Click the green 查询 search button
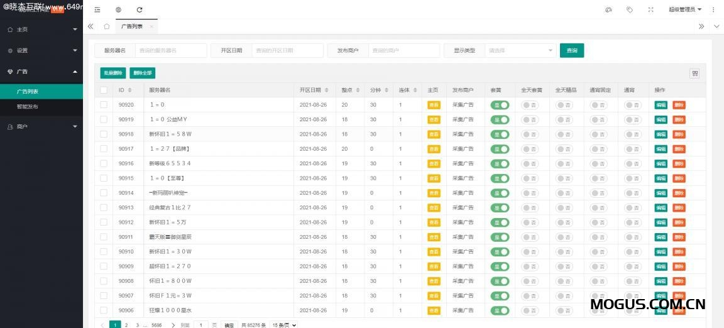The height and width of the screenshot is (328, 724). coord(571,51)
